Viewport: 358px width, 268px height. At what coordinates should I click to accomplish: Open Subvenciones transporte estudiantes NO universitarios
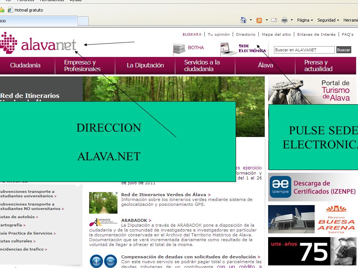tap(31, 207)
